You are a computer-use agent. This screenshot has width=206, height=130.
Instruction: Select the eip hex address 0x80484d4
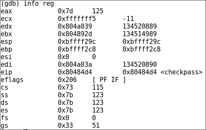pyautogui.click(x=75, y=72)
